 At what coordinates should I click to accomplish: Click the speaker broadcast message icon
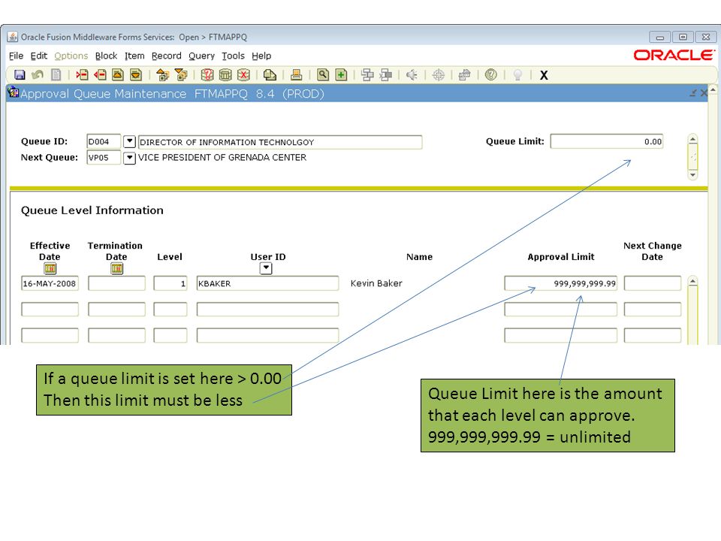click(412, 74)
